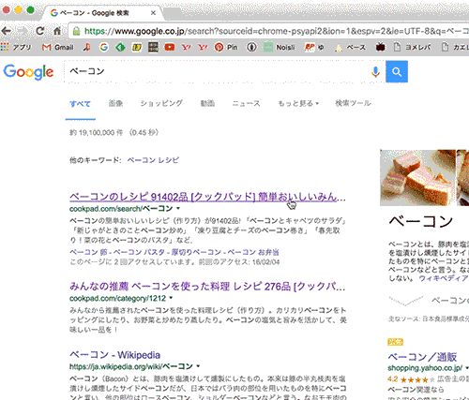The height and width of the screenshot is (400, 469).
Task: Click related keyword ベーコン レシピ
Action: pyautogui.click(x=153, y=160)
